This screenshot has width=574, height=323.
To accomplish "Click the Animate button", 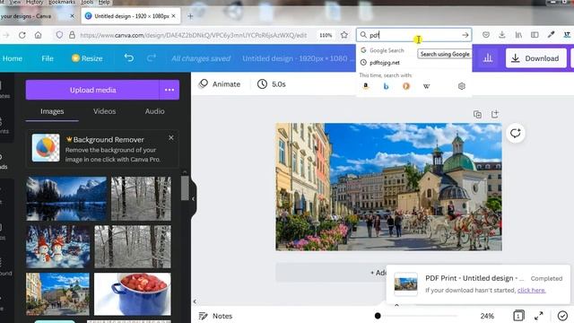I will click(219, 84).
